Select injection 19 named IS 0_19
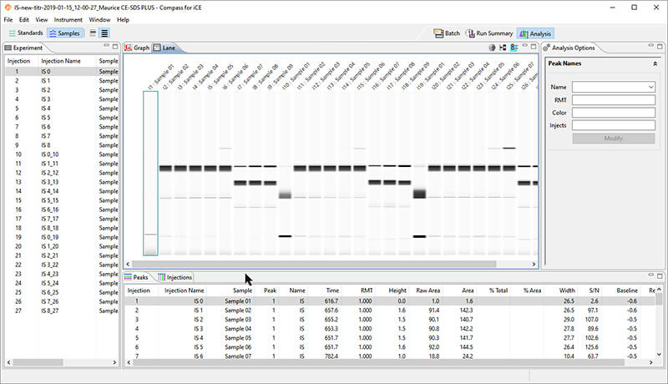 coord(62,237)
